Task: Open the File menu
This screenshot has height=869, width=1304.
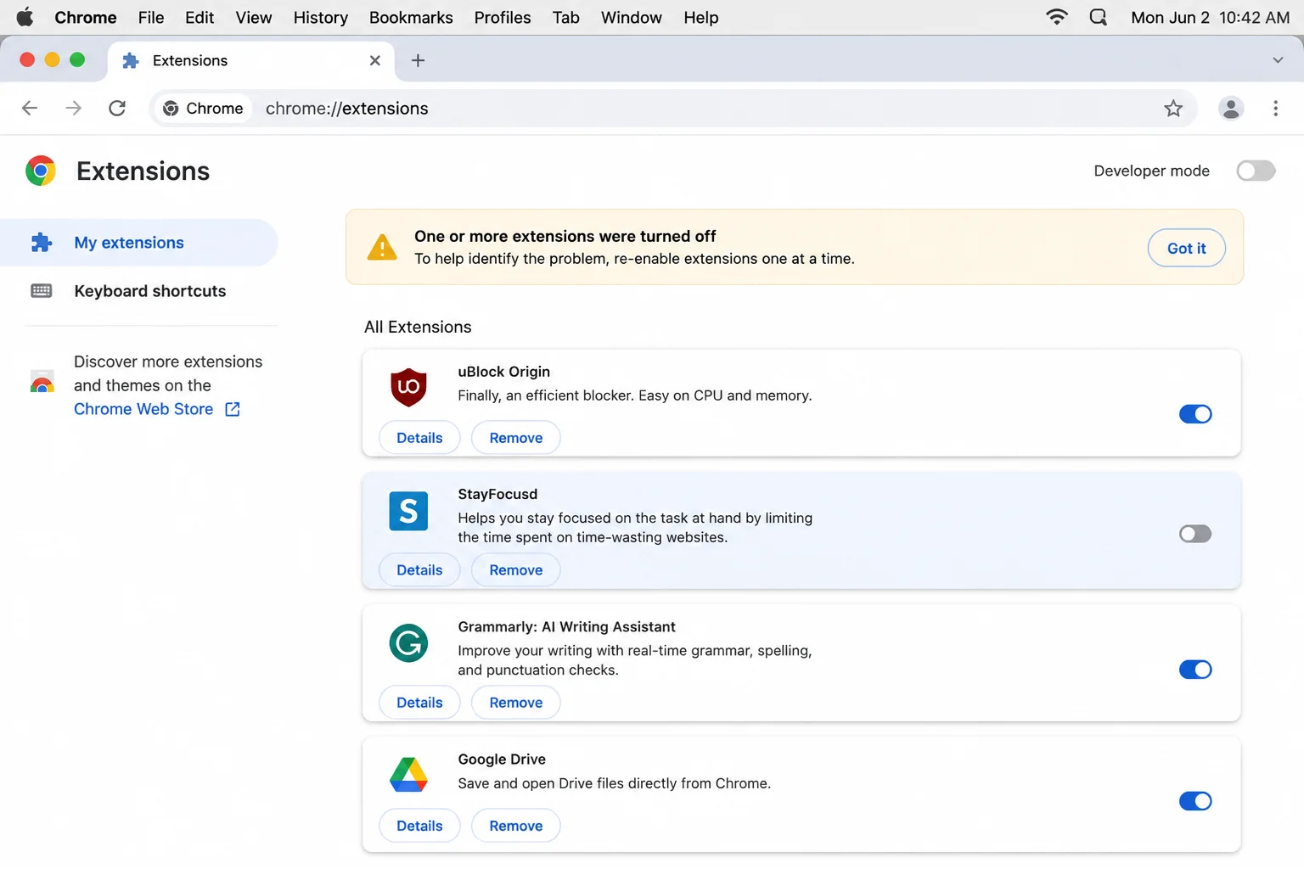Action: [x=151, y=17]
